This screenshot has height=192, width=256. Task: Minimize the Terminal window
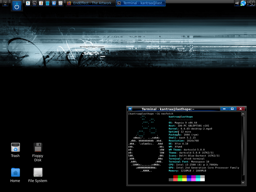click(x=224, y=109)
